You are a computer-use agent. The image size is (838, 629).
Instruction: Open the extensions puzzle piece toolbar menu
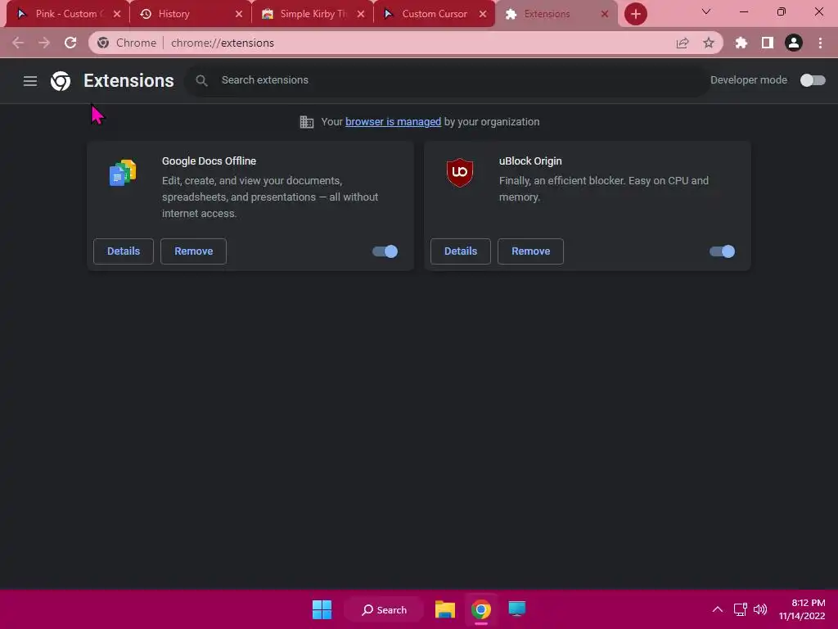coord(741,43)
